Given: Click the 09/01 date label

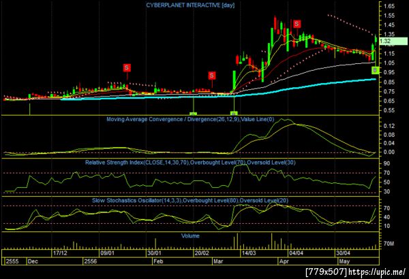Looking at the screenshot, I should 108,253.
